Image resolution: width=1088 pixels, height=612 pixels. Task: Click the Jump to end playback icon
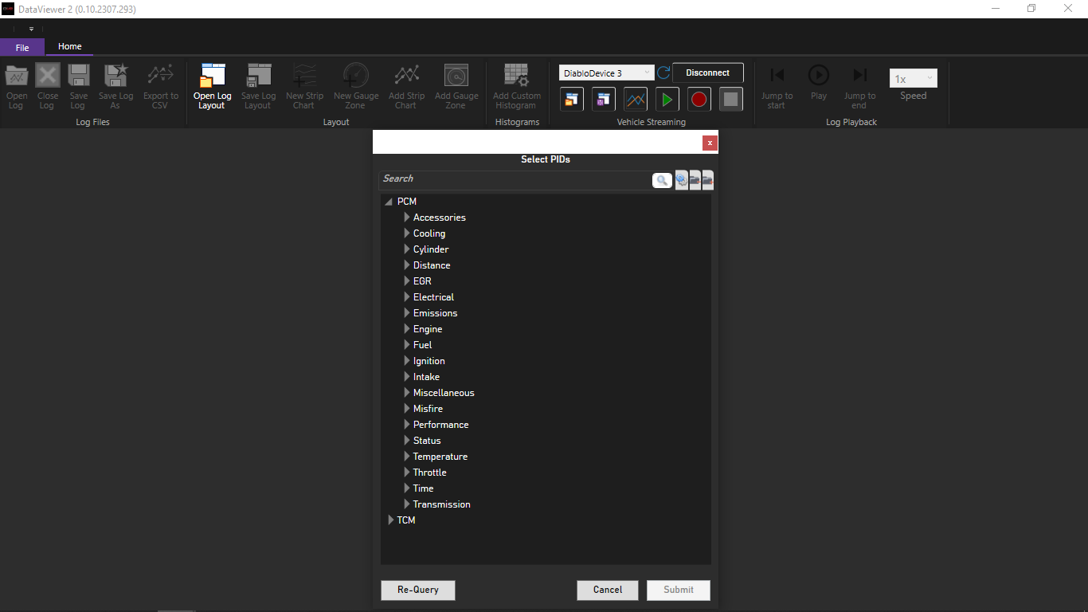pyautogui.click(x=859, y=75)
